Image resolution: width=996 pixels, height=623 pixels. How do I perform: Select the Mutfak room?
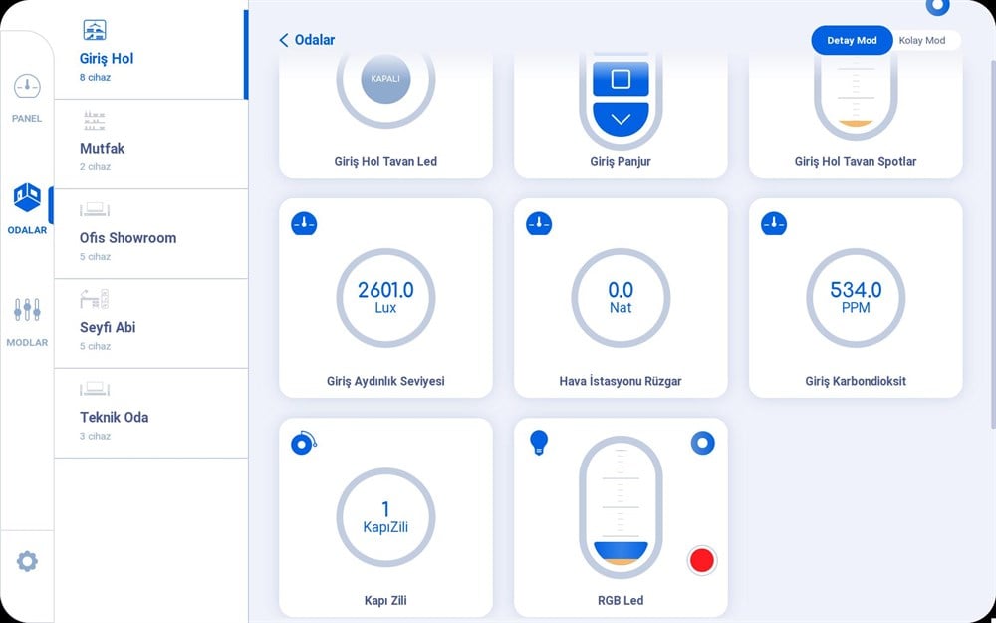click(x=151, y=145)
